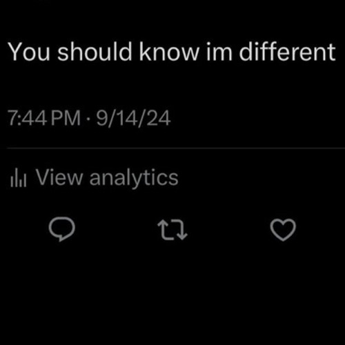Open the comment composer via the bubble icon
Image resolution: width=345 pixels, height=345 pixels.
(x=62, y=229)
